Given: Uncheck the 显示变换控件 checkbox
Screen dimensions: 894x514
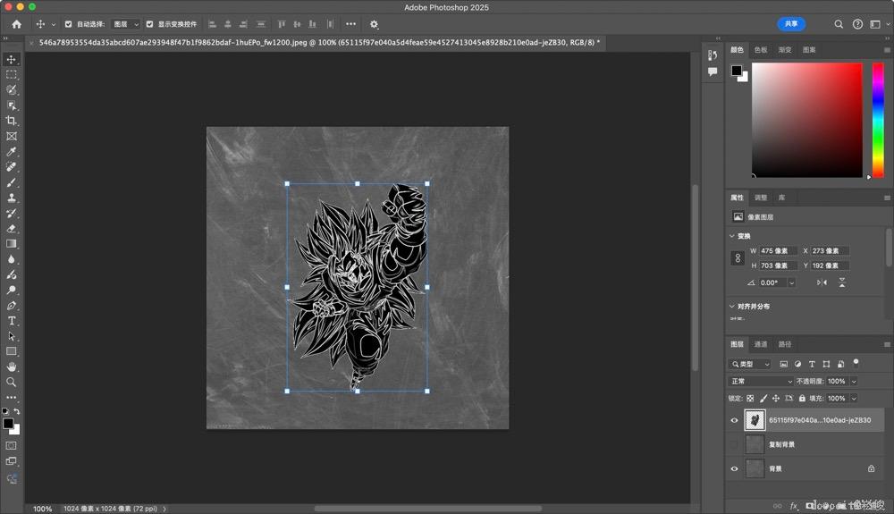Looking at the screenshot, I should [x=149, y=24].
